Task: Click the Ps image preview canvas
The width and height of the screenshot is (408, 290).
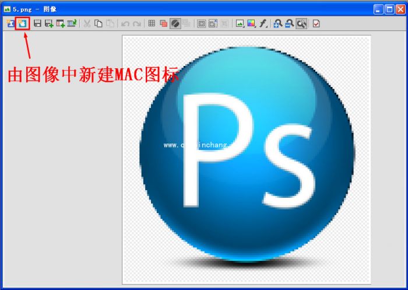Action: coord(247,160)
